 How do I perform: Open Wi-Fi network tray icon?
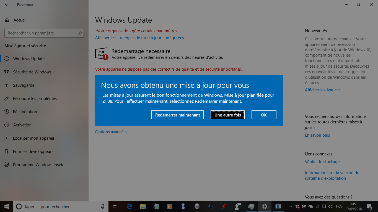317,206
